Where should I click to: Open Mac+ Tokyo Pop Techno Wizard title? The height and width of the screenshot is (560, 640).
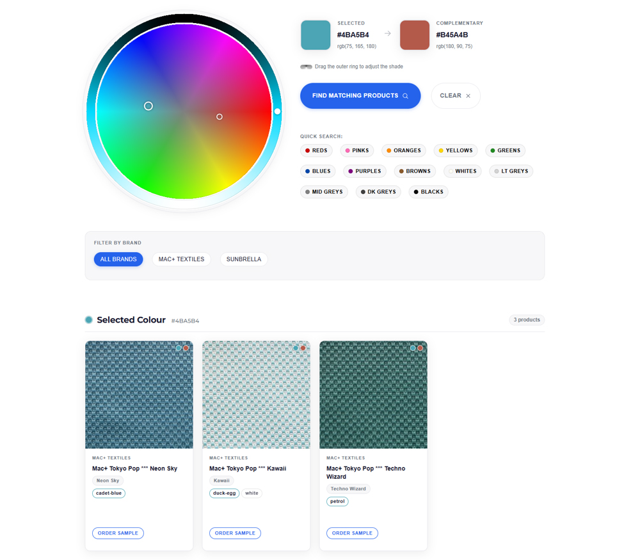point(365,473)
